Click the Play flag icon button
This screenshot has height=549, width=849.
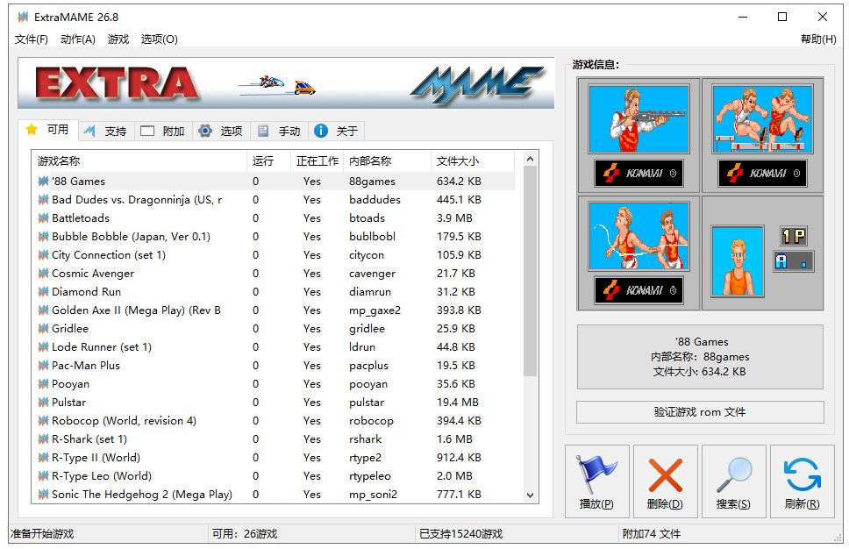pos(596,481)
